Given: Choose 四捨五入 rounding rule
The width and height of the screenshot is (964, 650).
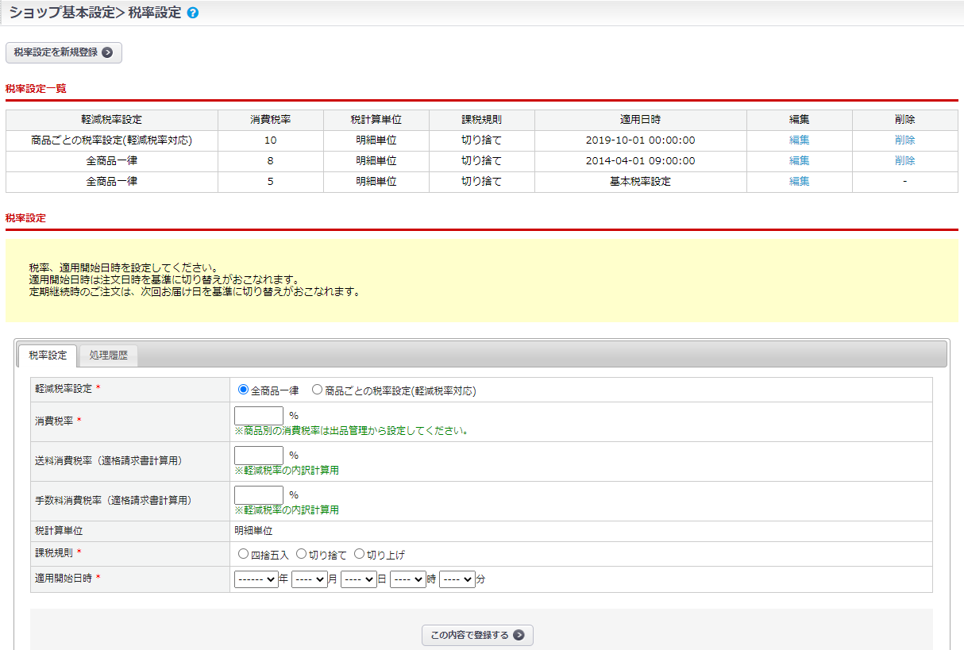Looking at the screenshot, I should (x=244, y=554).
